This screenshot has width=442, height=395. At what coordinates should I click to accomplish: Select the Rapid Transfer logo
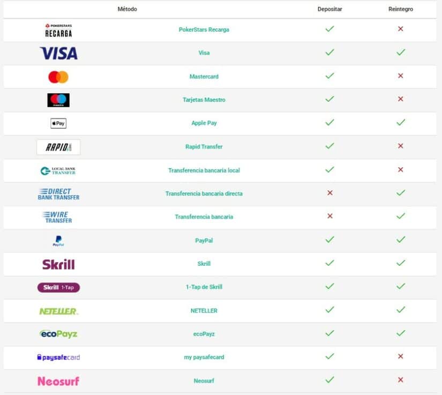[x=58, y=147]
